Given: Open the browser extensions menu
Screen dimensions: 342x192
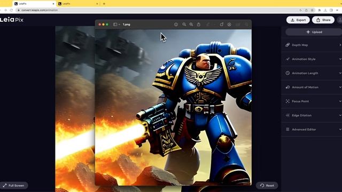Looking at the screenshot, I should (x=320, y=10).
